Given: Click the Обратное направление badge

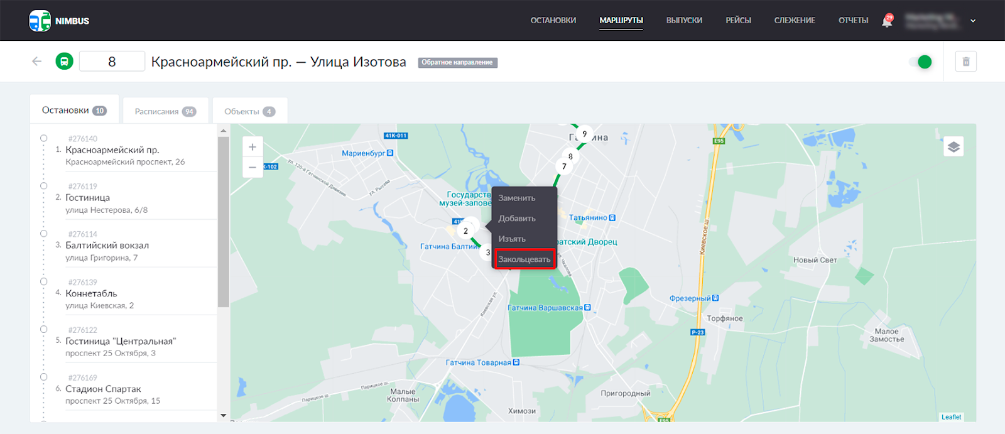Looking at the screenshot, I should click(457, 62).
